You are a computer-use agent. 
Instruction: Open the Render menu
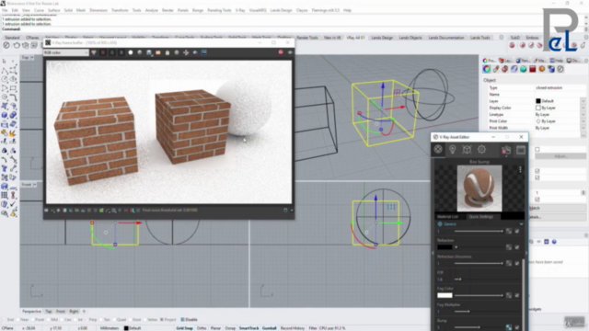[167, 10]
